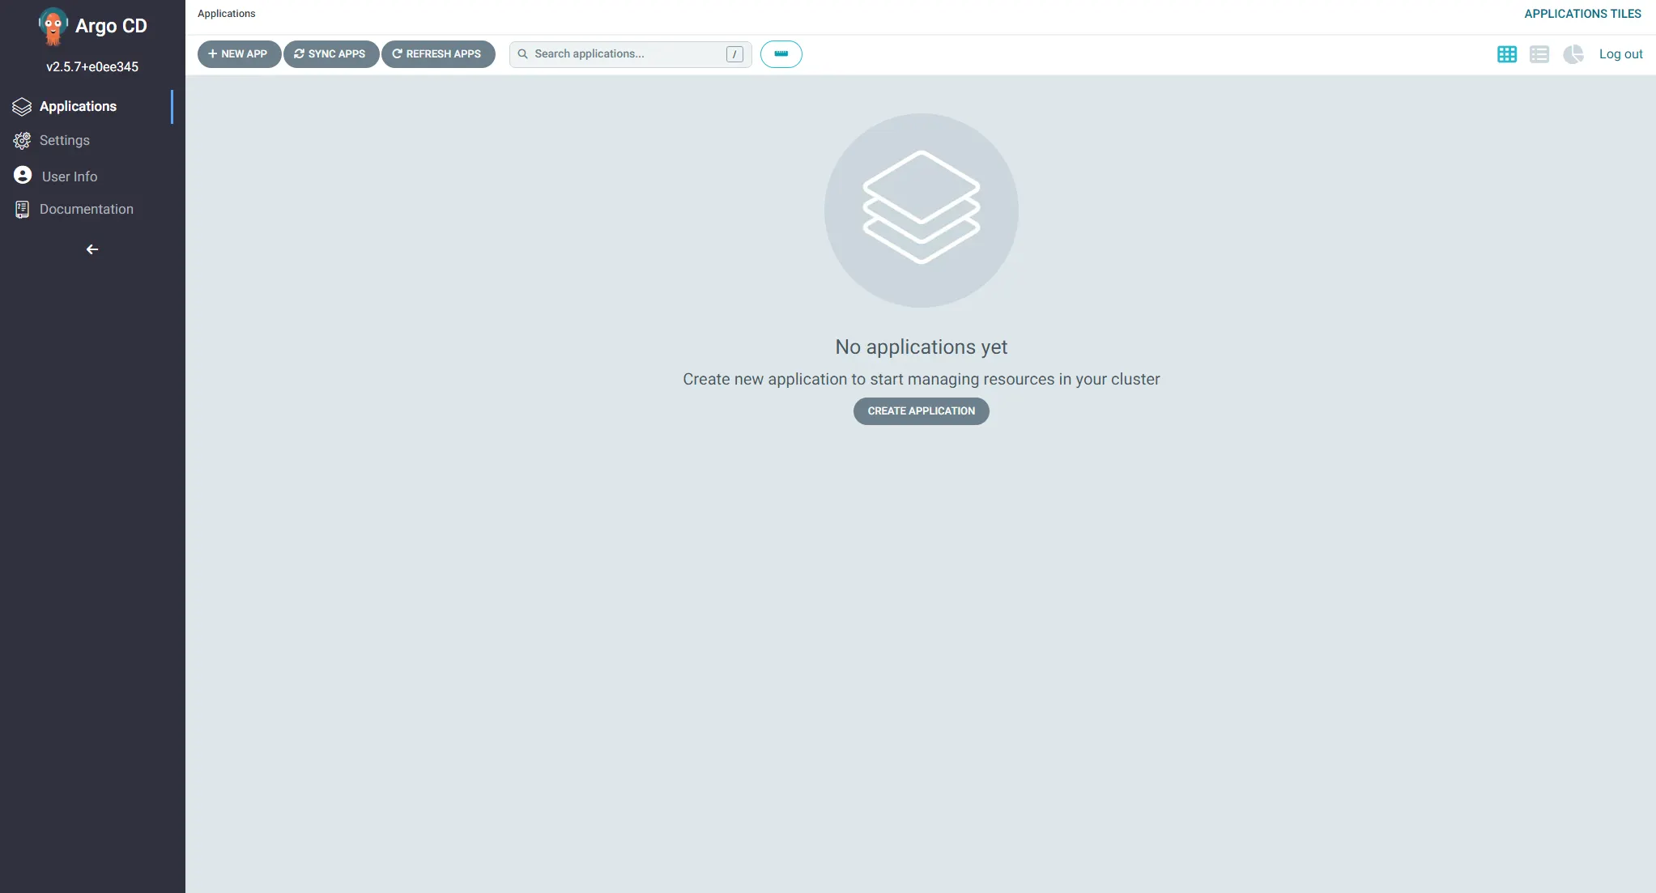Switch to tiles grid view

click(1506, 54)
